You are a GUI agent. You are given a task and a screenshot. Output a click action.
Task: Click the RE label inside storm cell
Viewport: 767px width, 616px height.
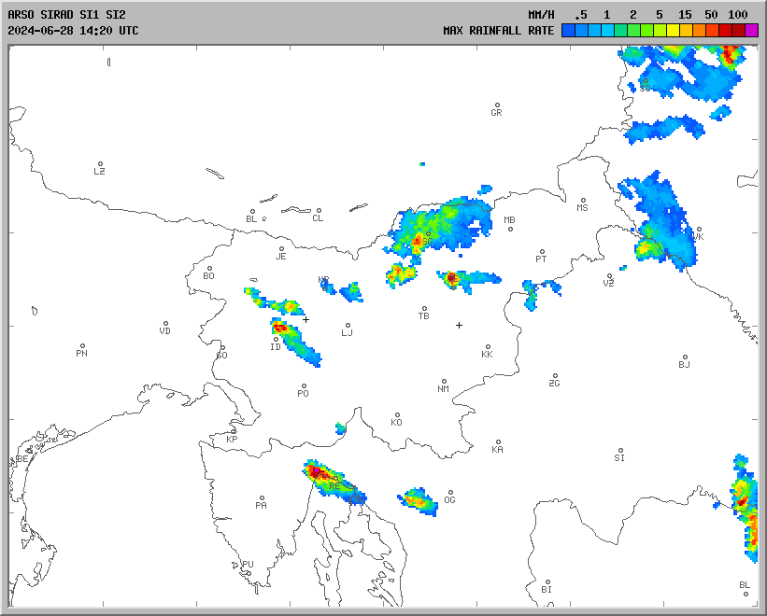pyautogui.click(x=334, y=486)
